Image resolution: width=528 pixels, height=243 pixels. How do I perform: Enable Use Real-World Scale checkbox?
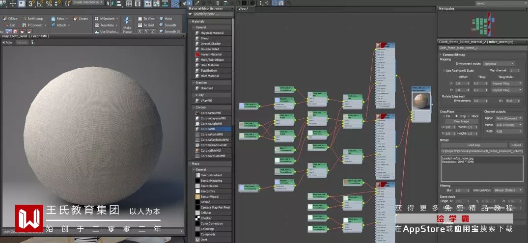[445, 71]
